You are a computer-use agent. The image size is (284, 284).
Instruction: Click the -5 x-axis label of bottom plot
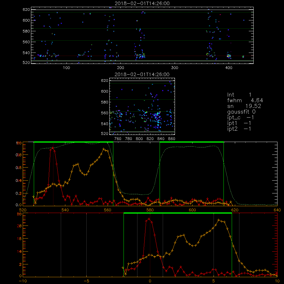click(x=87, y=281)
